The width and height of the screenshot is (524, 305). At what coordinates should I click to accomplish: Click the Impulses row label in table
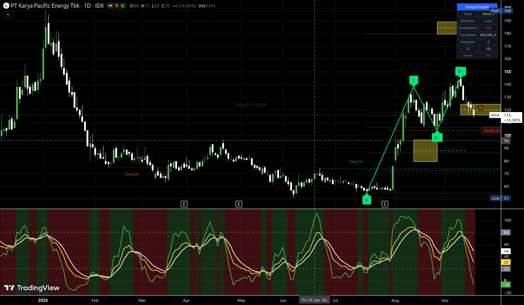pos(468,42)
